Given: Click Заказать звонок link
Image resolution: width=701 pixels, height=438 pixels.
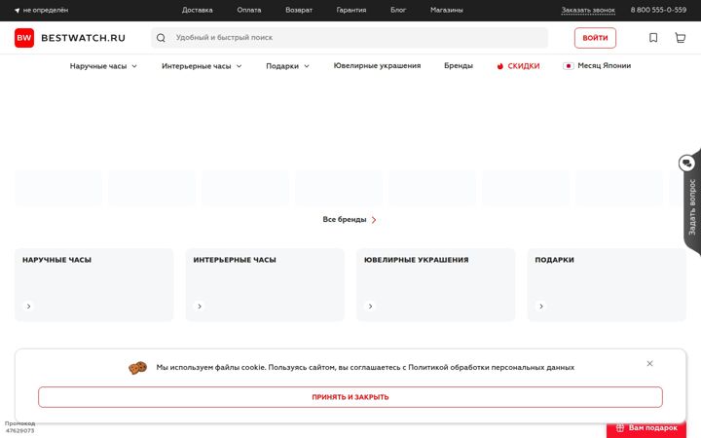Looking at the screenshot, I should pos(588,10).
